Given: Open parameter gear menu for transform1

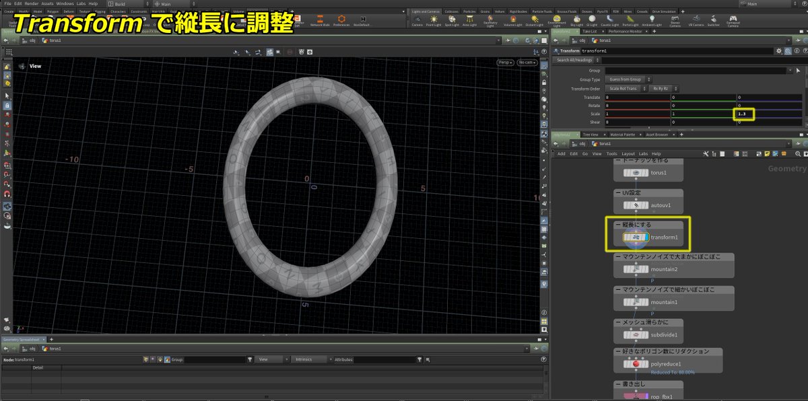Looking at the screenshot, I should point(779,50).
